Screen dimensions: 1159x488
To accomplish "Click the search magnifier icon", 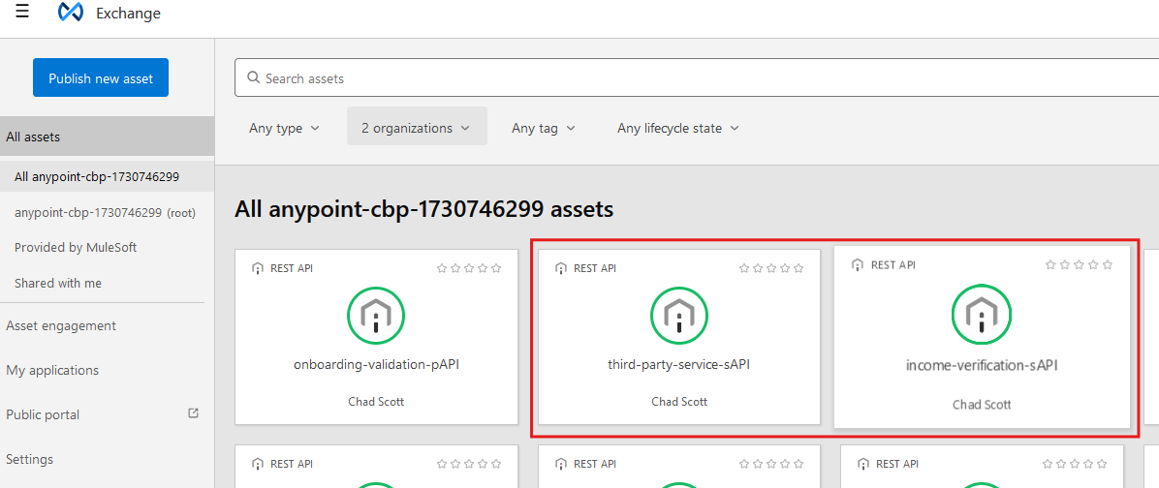I will click(x=254, y=77).
